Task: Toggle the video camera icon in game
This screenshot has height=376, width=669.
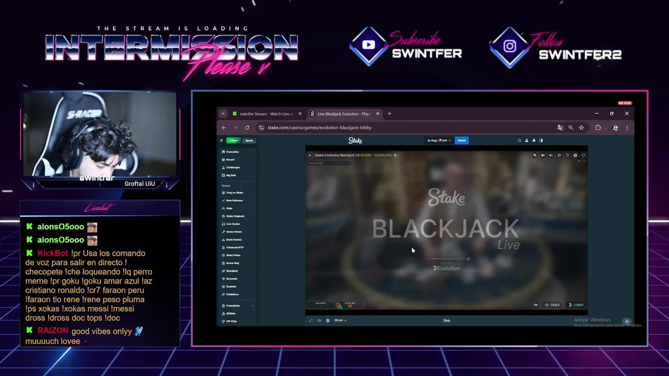Action: click(543, 155)
